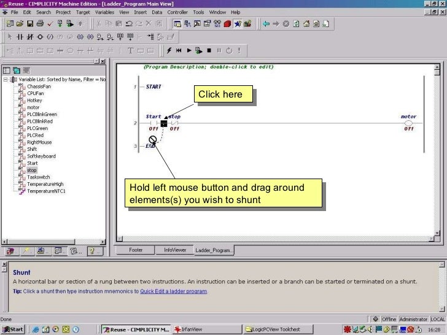Click the Home icon in the toolbar
The height and width of the screenshot is (335, 447).
point(306,24)
